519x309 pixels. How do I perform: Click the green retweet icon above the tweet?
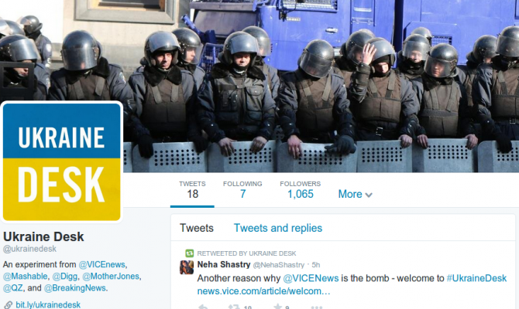tap(189, 253)
